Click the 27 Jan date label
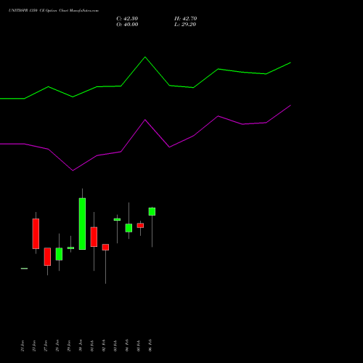The width and height of the screenshot is (363, 363). tap(46, 346)
